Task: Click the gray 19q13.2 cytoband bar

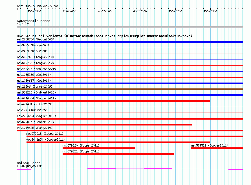Action: pos(130,27)
